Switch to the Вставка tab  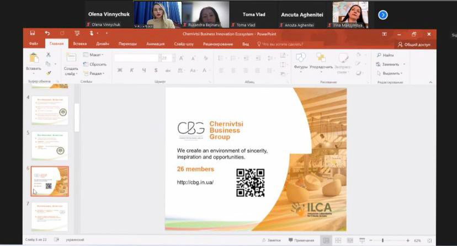click(80, 44)
